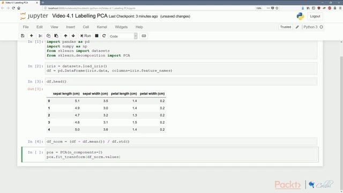Open the browser hamburger menu
The height and width of the screenshot is (193, 343).
pyautogui.click(x=340, y=8)
